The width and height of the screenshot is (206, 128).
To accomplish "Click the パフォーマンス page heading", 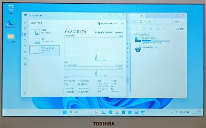I will click(37, 23).
